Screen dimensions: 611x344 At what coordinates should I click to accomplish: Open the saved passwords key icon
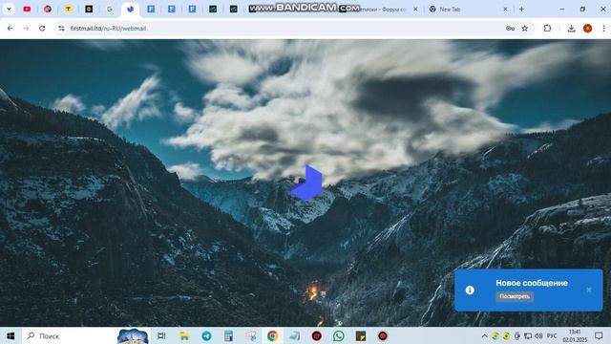[x=510, y=28]
